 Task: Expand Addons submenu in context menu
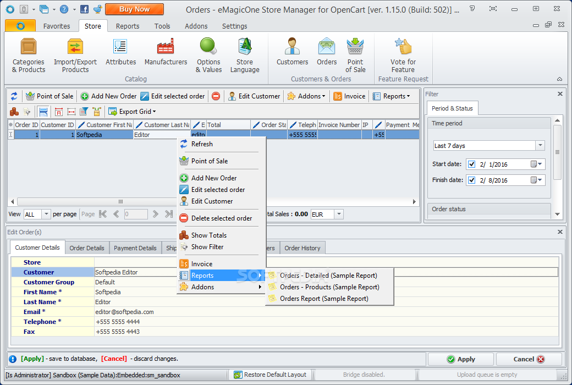click(221, 287)
